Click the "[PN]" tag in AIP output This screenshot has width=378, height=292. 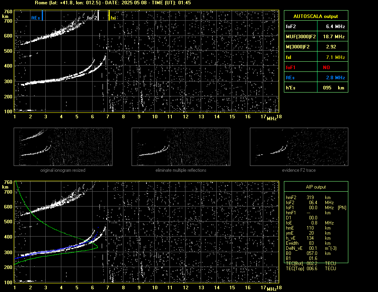[x=342, y=208]
